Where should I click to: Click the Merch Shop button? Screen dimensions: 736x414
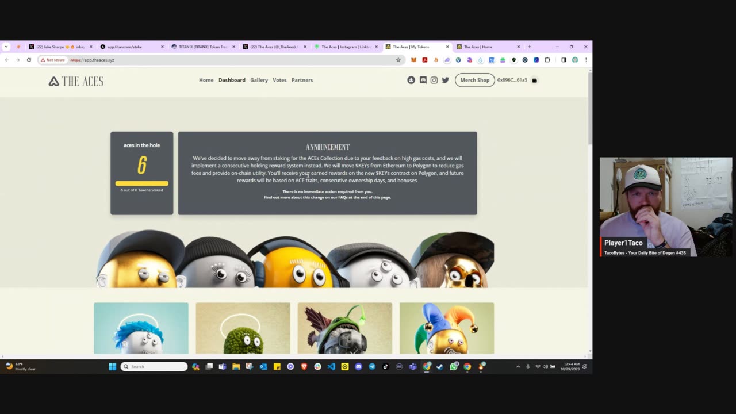(474, 80)
